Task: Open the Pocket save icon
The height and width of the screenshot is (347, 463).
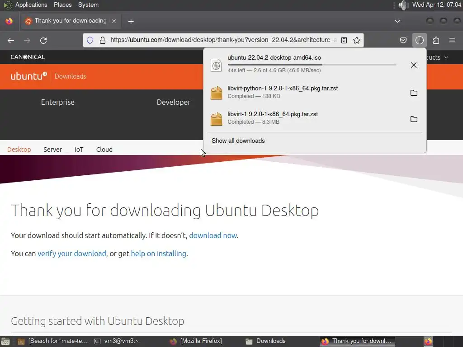Action: point(403,40)
